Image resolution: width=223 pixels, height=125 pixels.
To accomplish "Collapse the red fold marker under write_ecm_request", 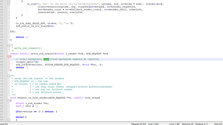I will pyautogui.click(x=9, y=56).
